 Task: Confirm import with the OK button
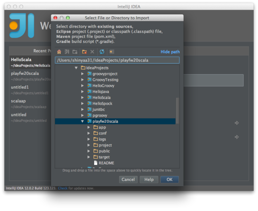pyautogui.click(x=169, y=180)
